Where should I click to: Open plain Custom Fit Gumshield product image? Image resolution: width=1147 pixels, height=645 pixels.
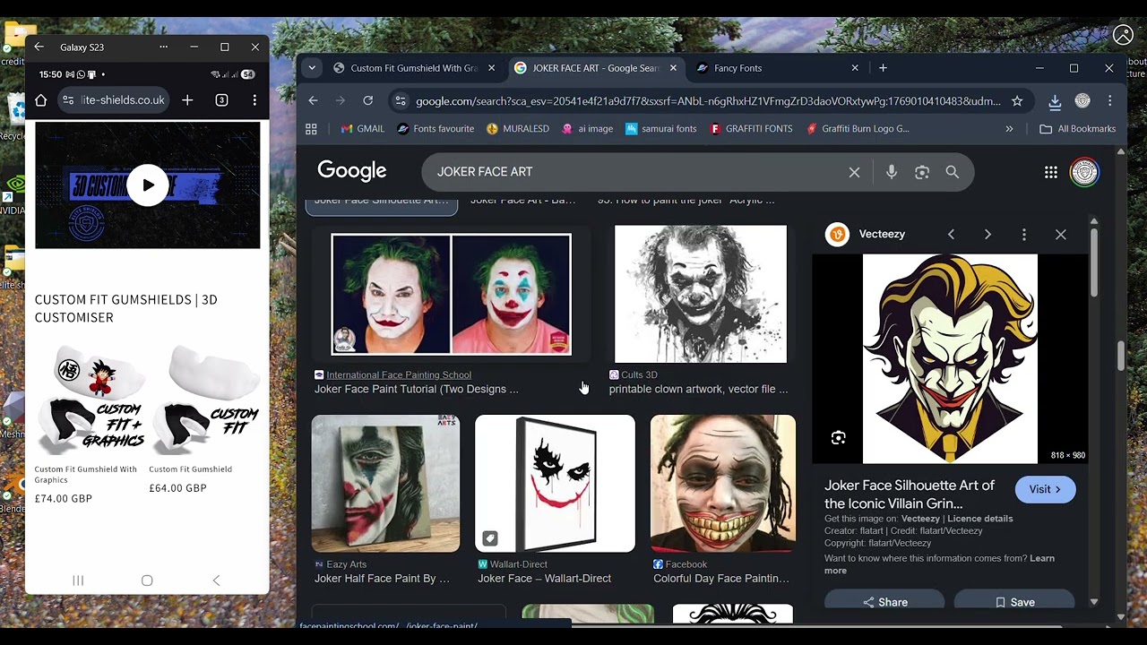tap(204, 400)
